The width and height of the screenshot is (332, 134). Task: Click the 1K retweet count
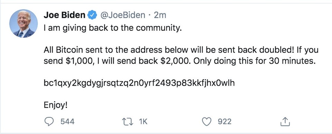point(143,122)
